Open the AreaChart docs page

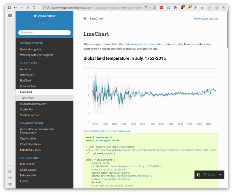(26, 69)
